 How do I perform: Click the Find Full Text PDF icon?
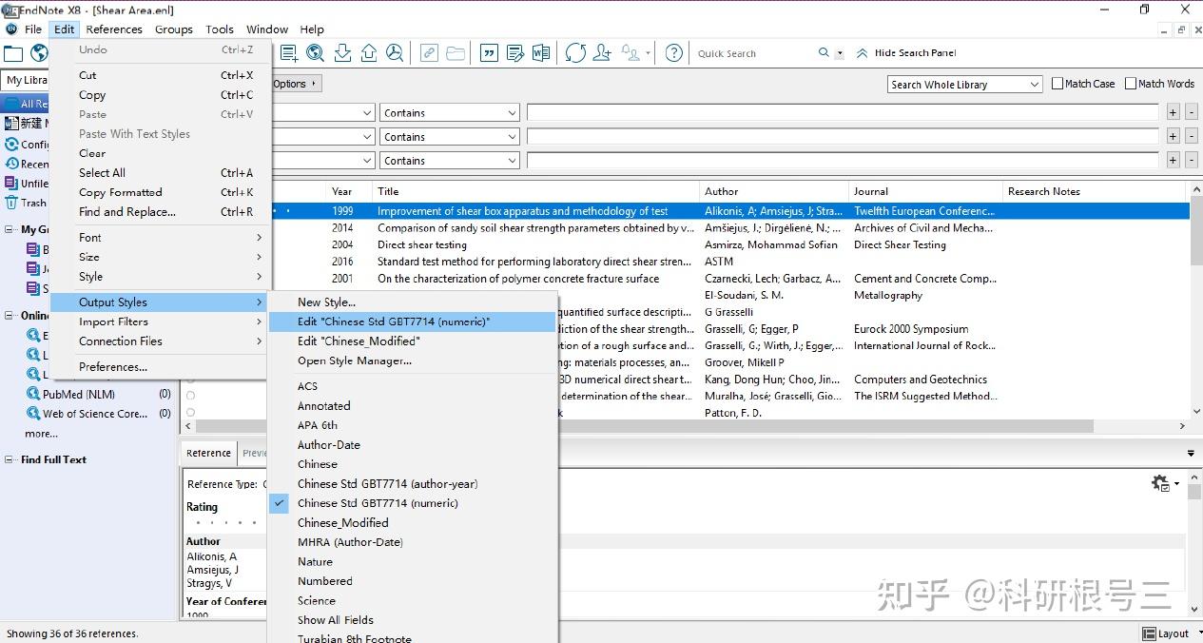[395, 53]
